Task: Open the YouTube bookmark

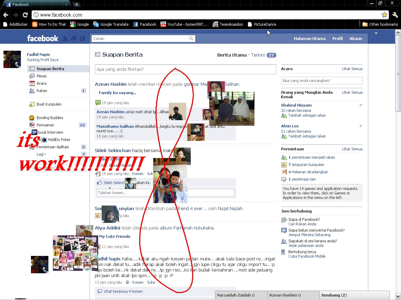Action: point(184,24)
